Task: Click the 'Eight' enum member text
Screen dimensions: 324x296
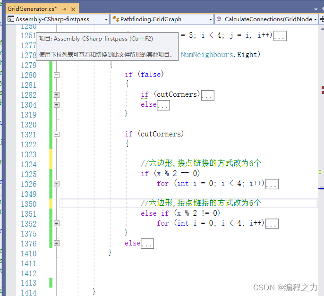Action: coord(247,55)
